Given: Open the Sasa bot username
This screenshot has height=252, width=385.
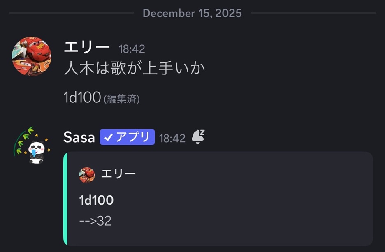Looking at the screenshot, I should click(x=79, y=137).
